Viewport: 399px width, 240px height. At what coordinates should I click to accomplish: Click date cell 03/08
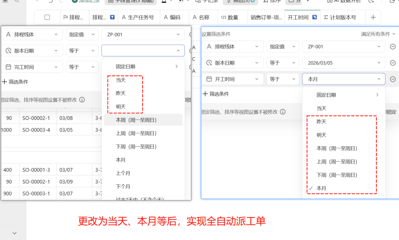point(74,118)
